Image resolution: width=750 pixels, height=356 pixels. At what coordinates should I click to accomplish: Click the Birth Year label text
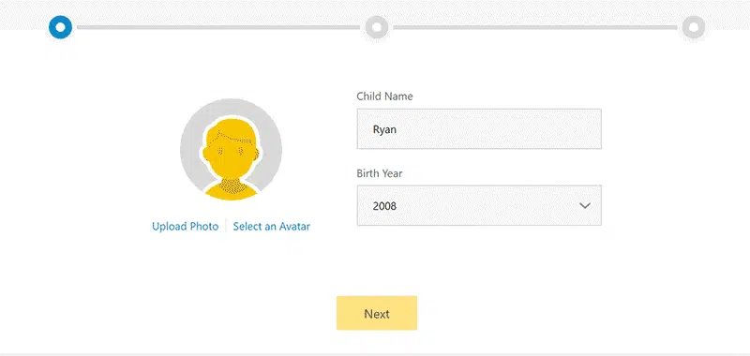pyautogui.click(x=380, y=173)
